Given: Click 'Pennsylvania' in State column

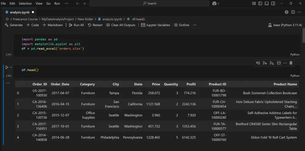Looking at the screenshot, I should point(132,137).
